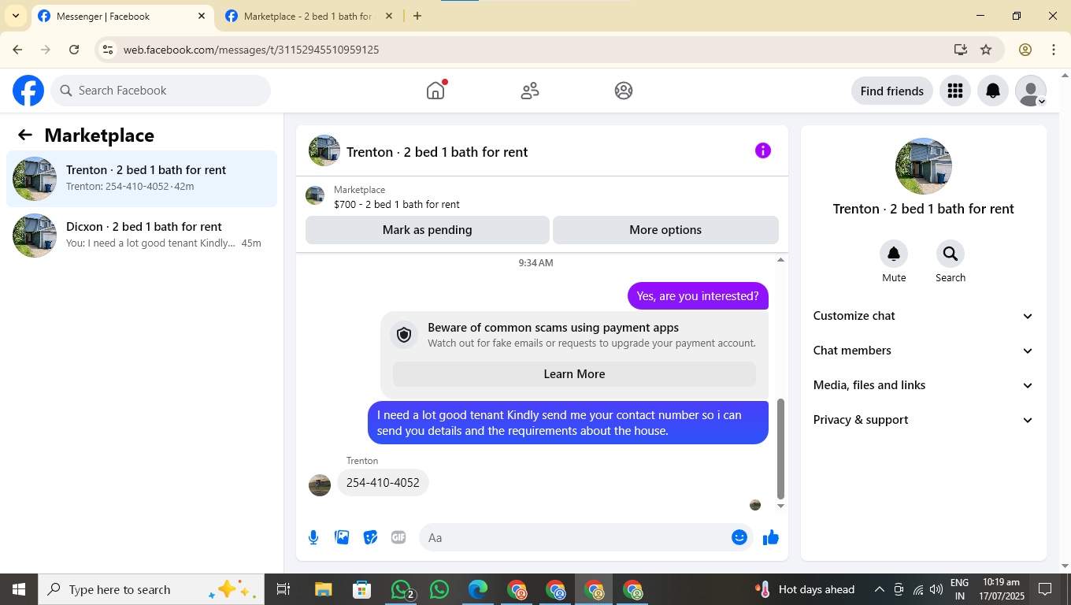Click the ENG IN language indicator
The width and height of the screenshot is (1071, 605).
[x=959, y=589]
